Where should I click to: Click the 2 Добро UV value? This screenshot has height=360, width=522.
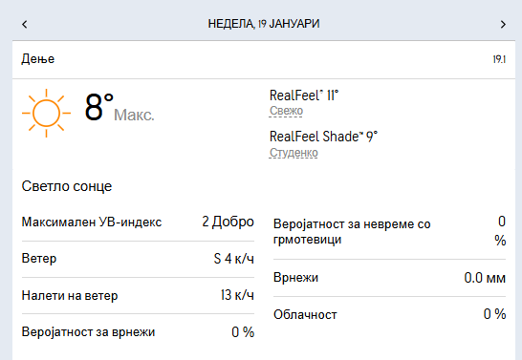click(x=228, y=222)
